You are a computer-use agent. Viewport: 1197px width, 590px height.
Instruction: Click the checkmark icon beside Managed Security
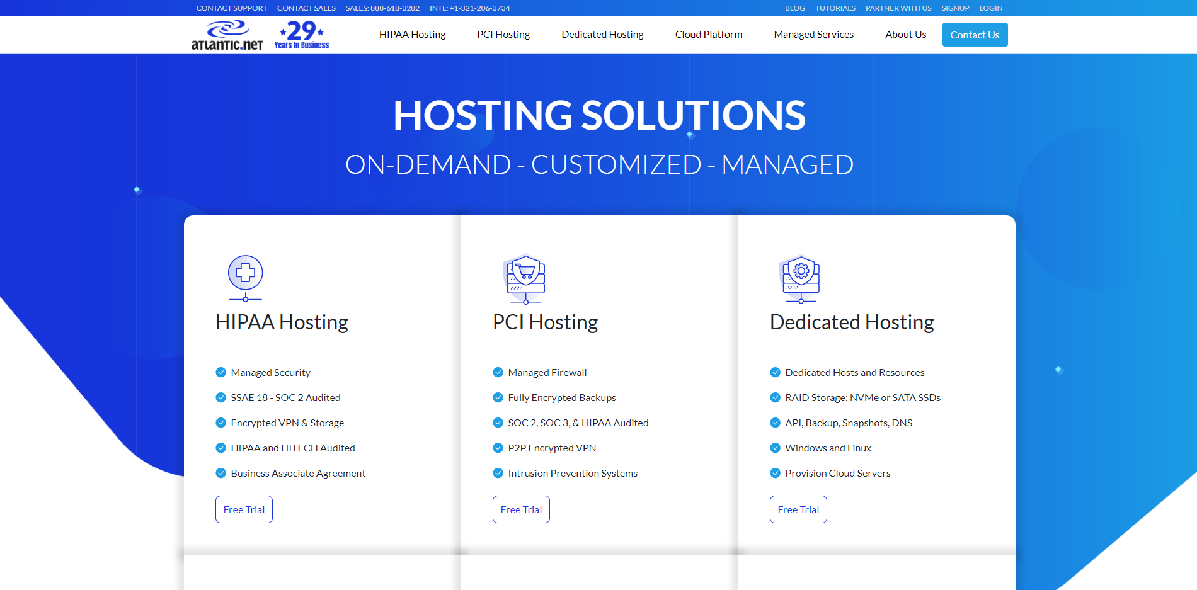pyautogui.click(x=221, y=372)
